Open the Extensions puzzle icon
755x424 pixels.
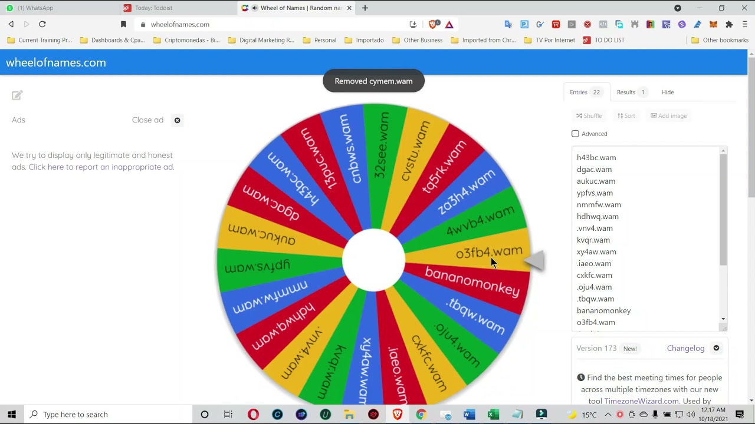(729, 25)
